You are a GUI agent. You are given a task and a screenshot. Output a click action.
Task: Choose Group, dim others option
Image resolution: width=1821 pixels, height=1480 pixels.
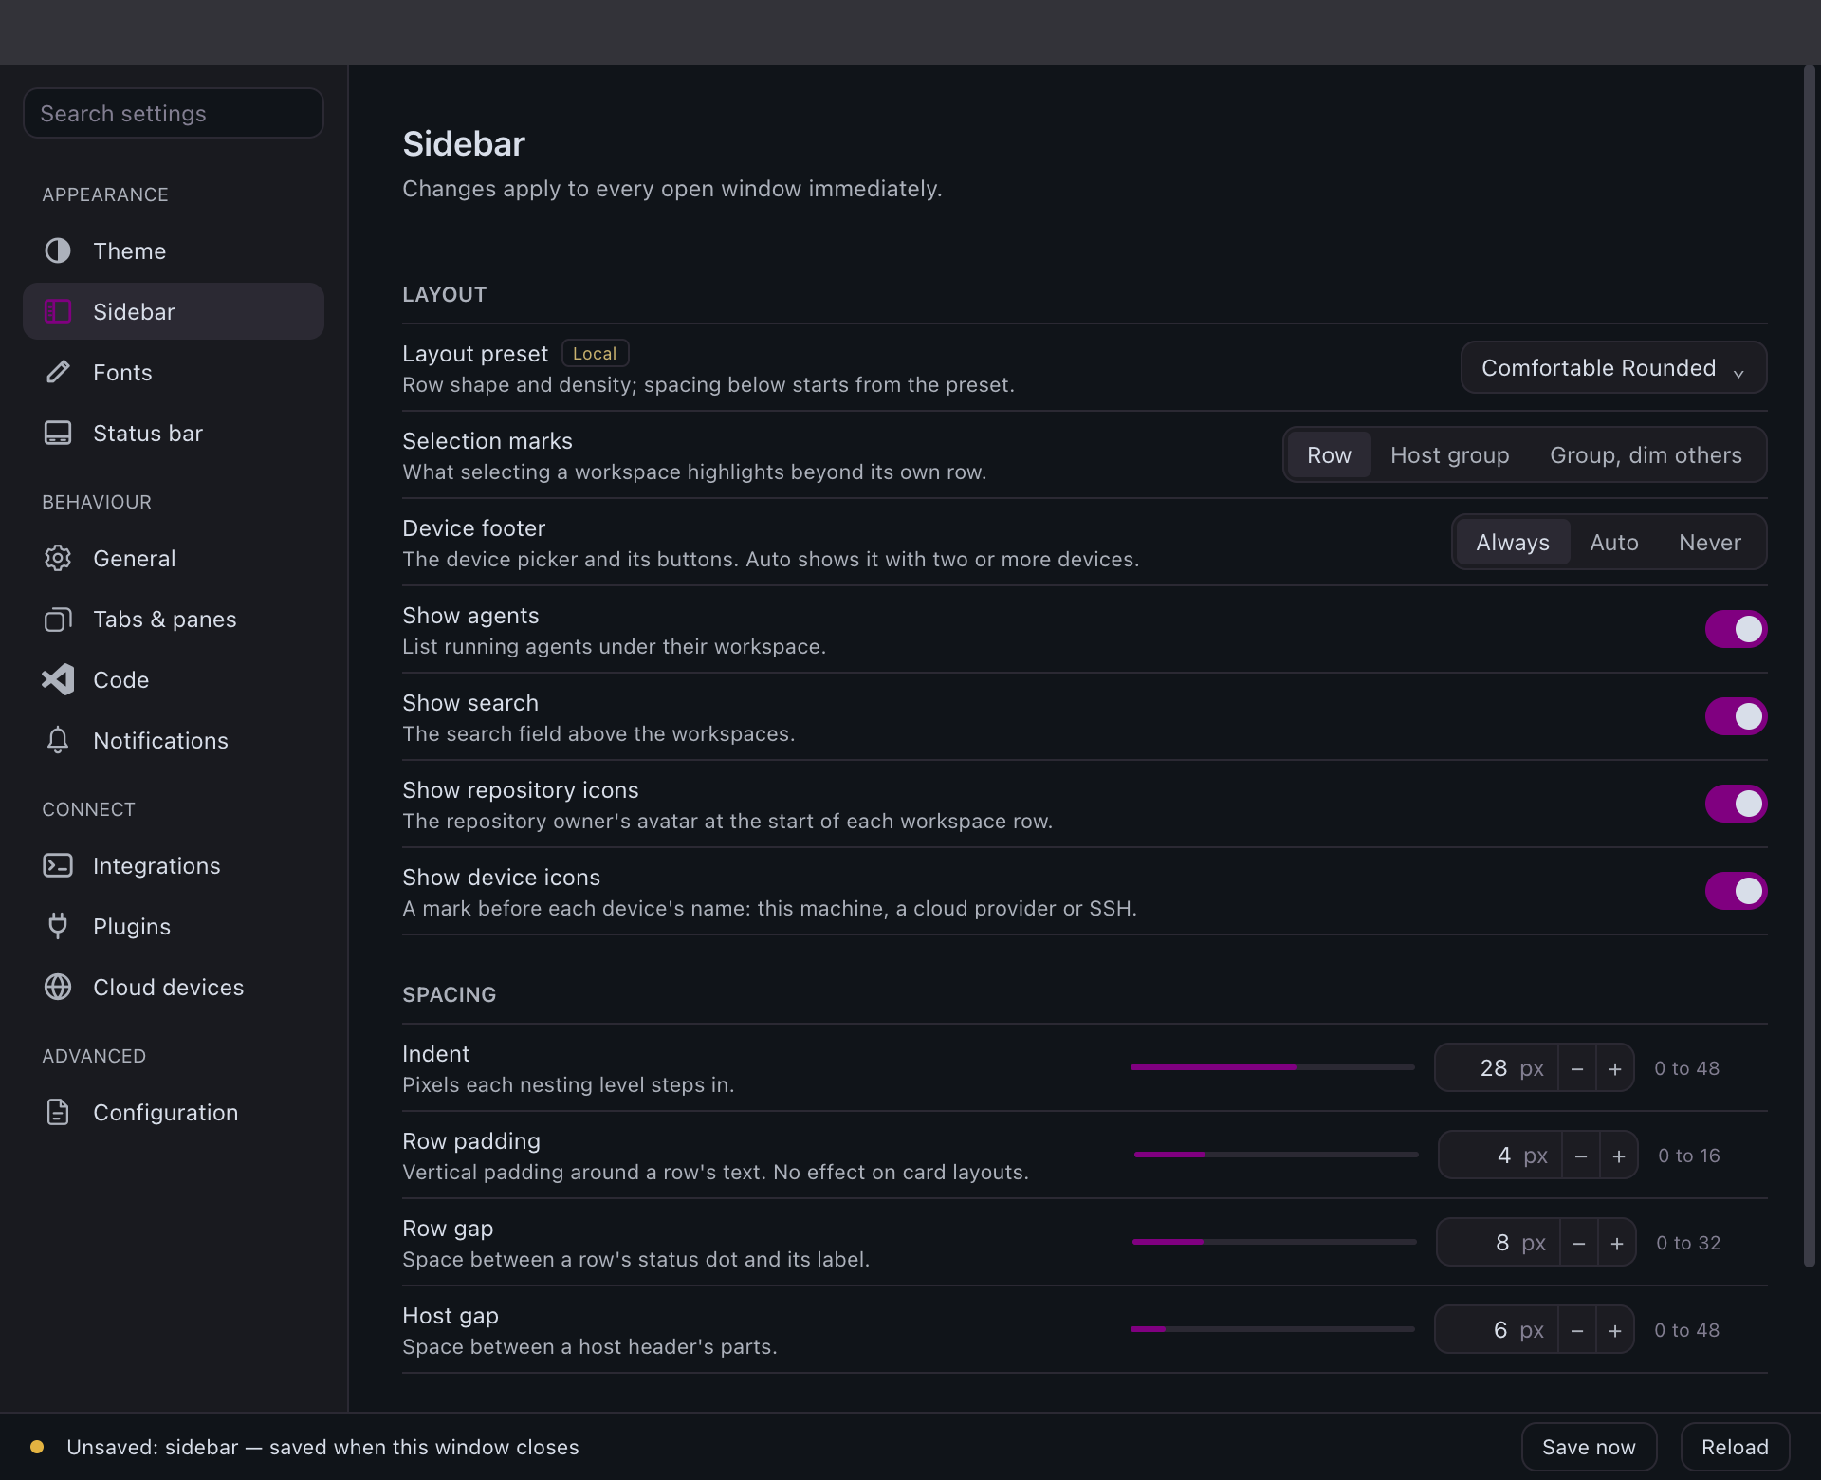tap(1646, 455)
